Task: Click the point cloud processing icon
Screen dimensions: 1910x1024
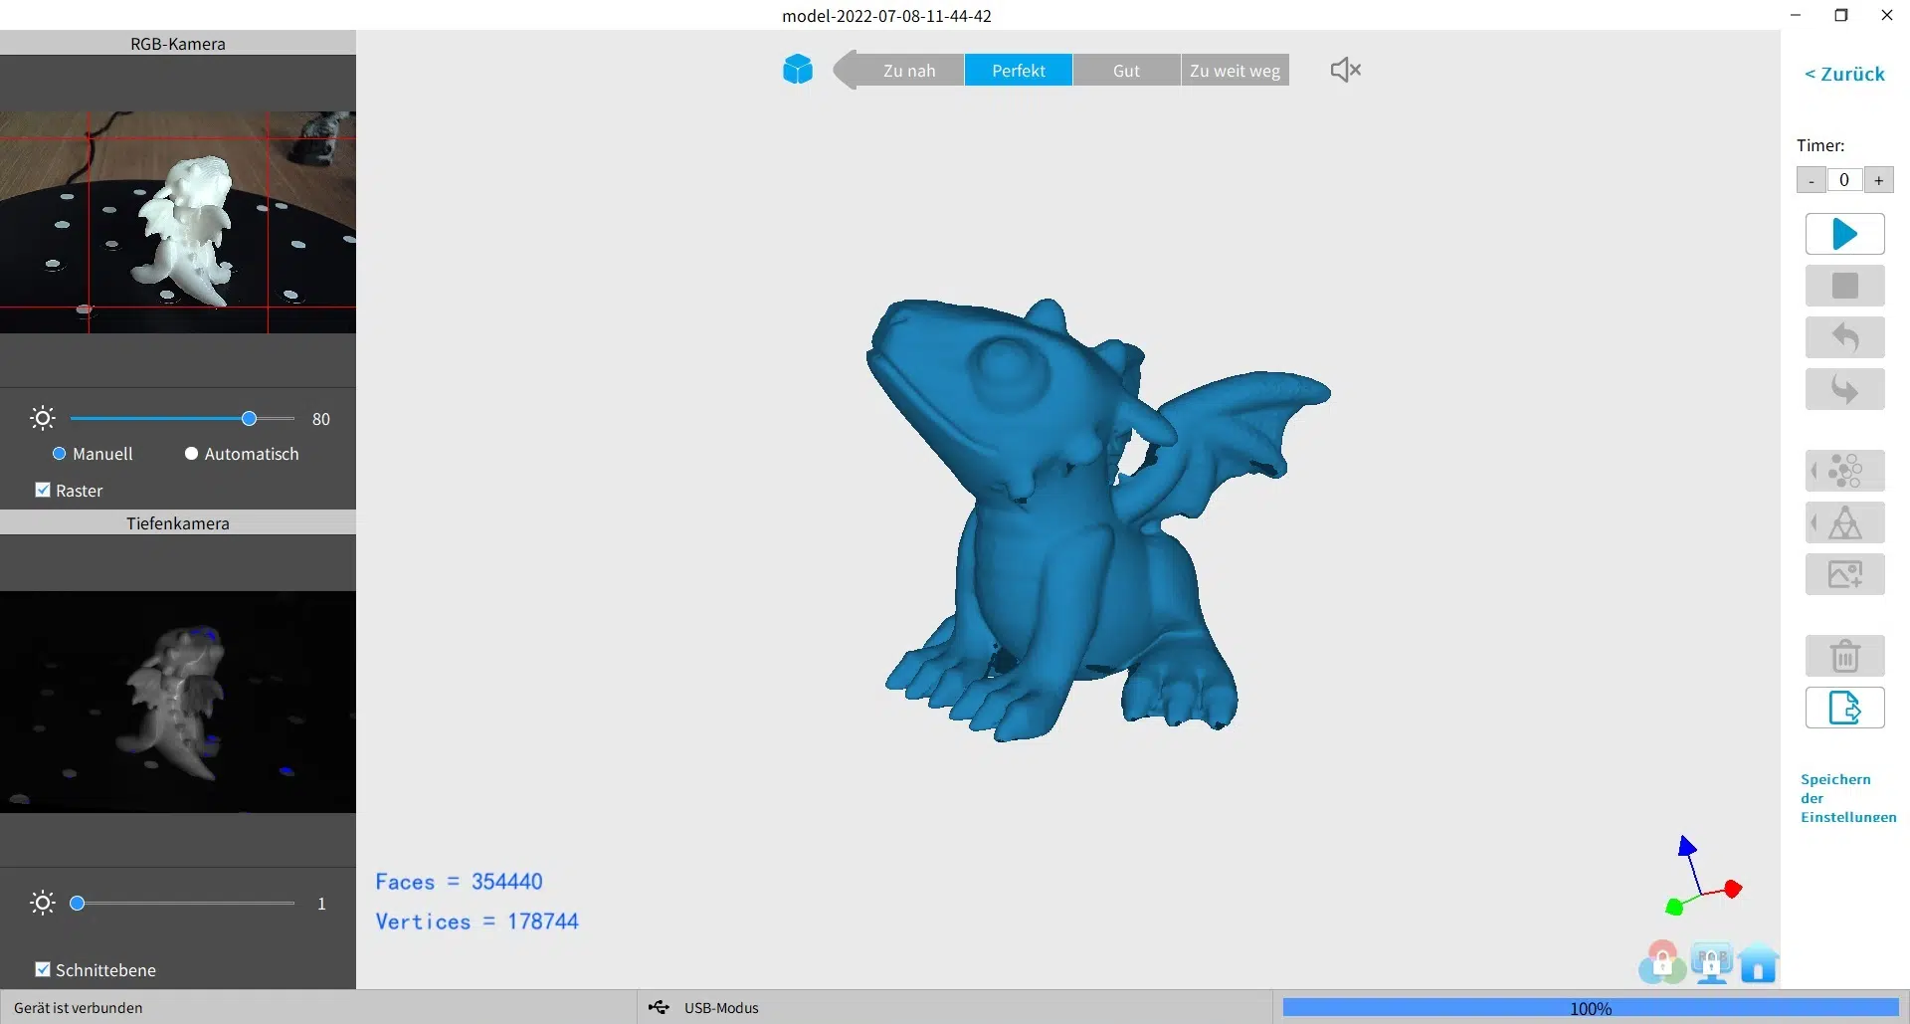Action: click(x=1844, y=471)
